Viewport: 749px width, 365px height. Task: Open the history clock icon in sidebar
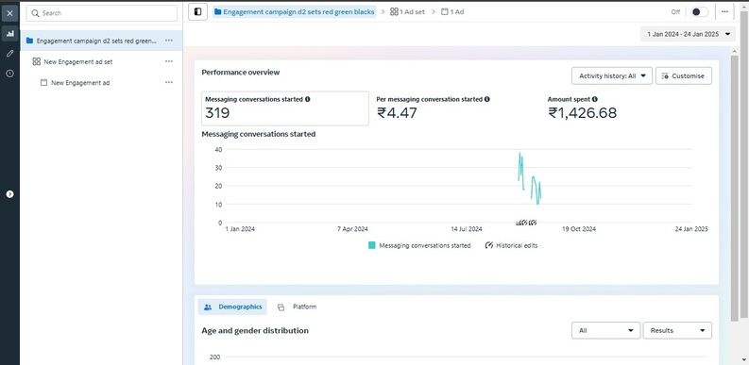[9, 74]
